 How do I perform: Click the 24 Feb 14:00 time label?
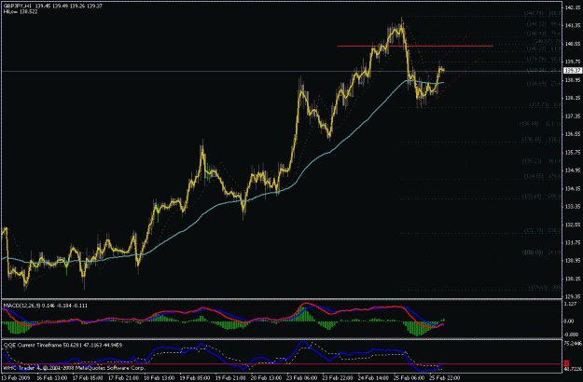click(373, 378)
